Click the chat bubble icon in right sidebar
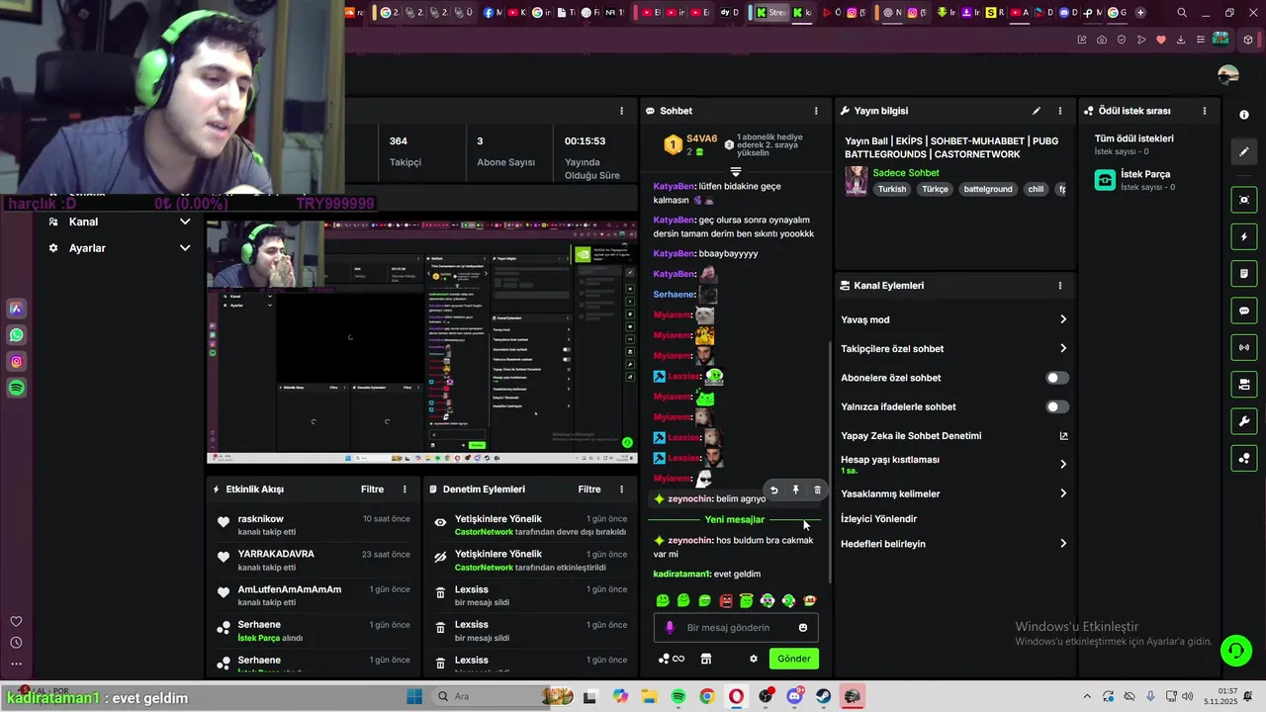Viewport: 1266px width, 712px height. pyautogui.click(x=1244, y=311)
